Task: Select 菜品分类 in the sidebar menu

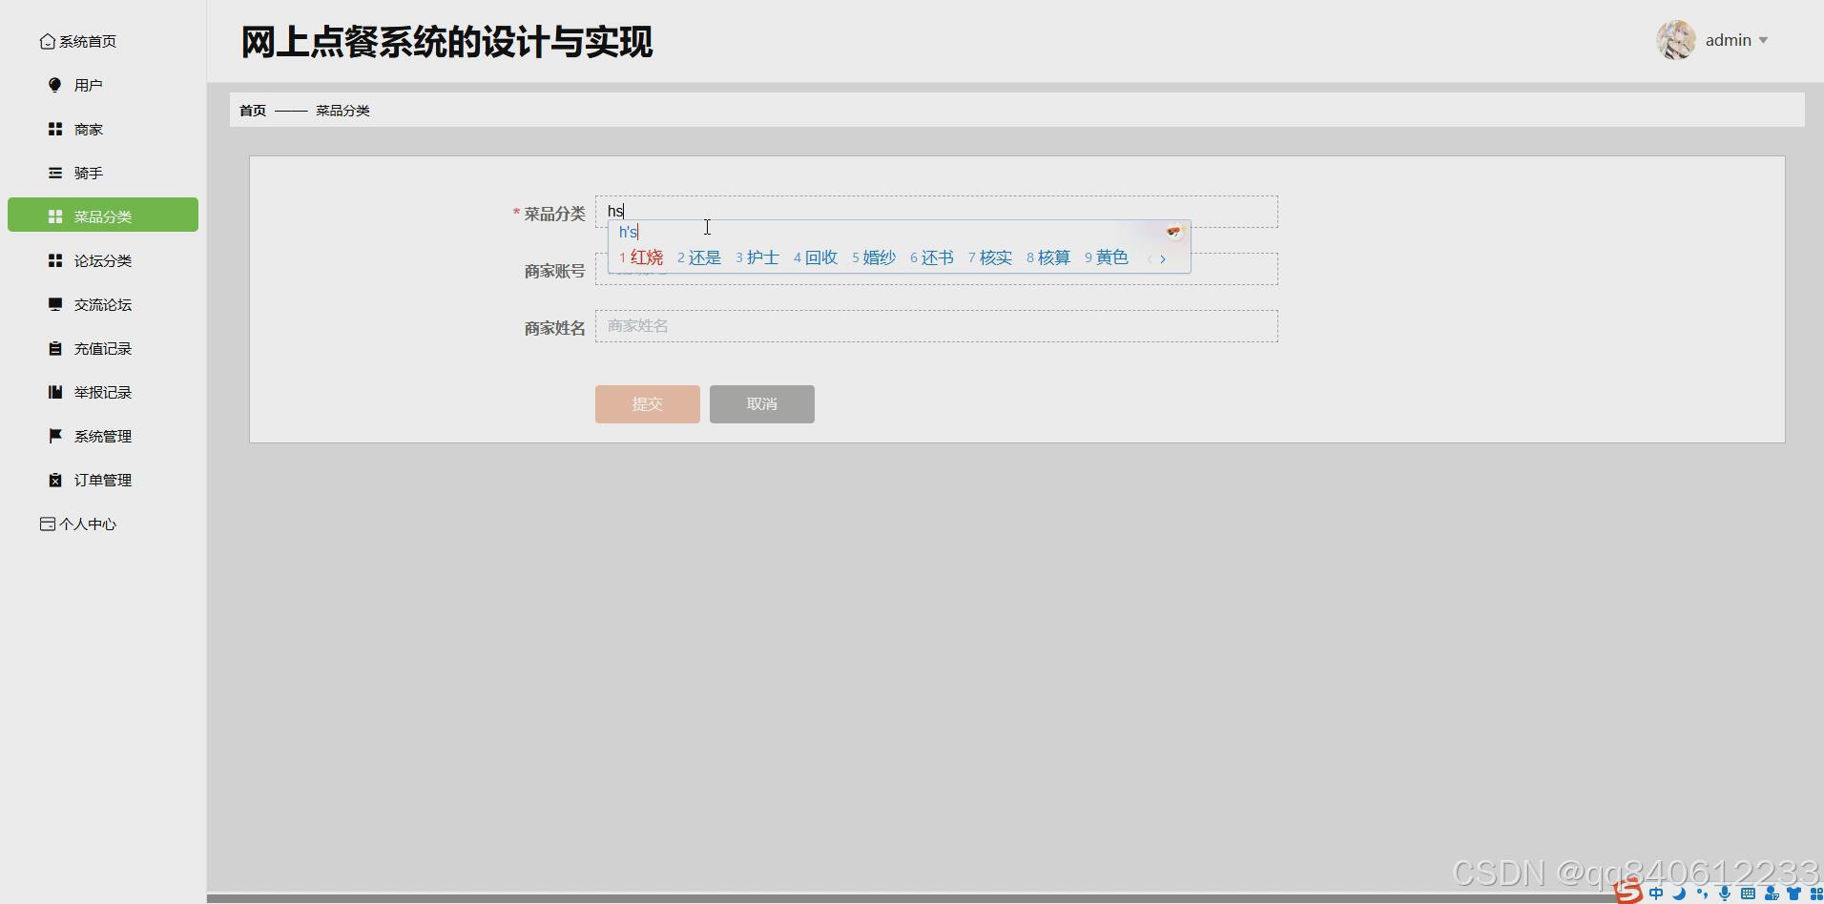Action: [x=102, y=216]
